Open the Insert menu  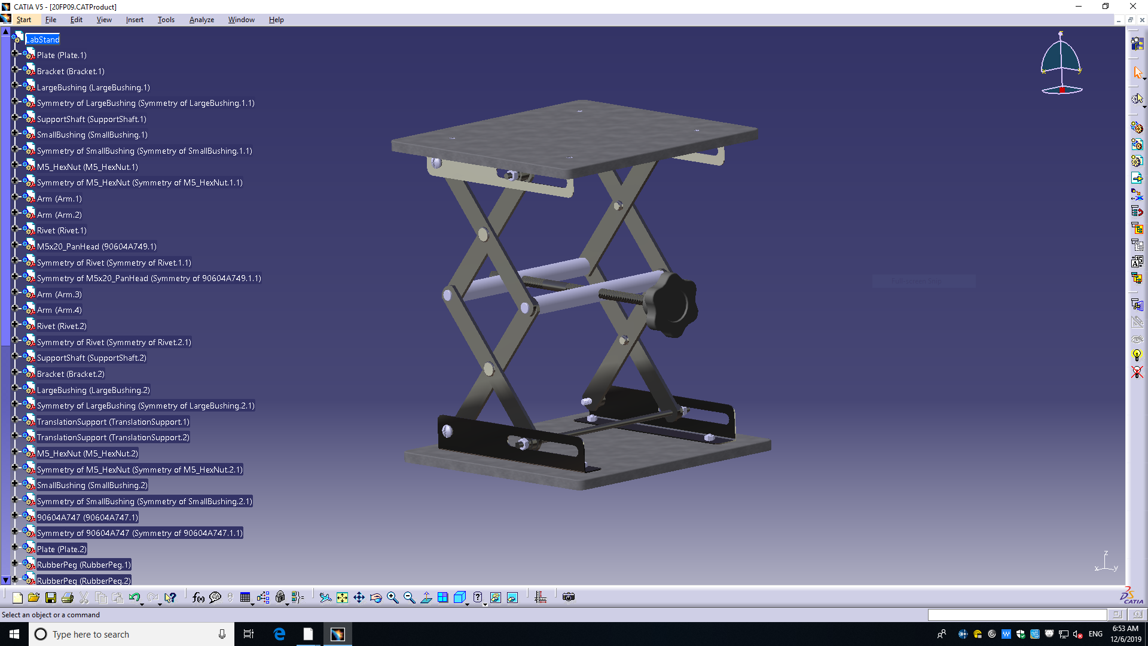coord(134,20)
